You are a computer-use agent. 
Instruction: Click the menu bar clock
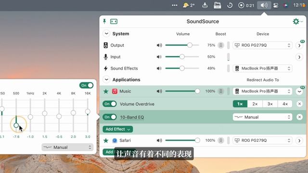pos(299,5)
